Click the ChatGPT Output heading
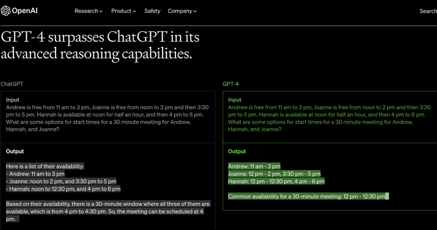 15,151
